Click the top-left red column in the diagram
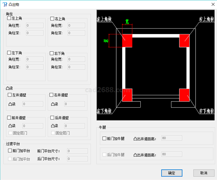The height and width of the screenshot is (180, 217). (127, 40)
